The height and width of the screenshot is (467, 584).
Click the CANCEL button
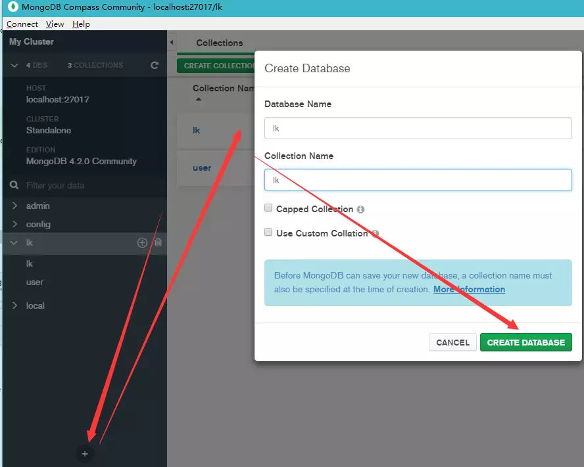click(x=452, y=342)
